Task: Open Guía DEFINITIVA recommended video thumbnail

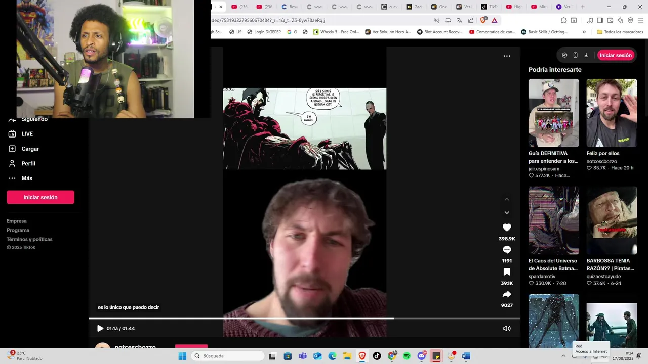Action: coord(554,113)
